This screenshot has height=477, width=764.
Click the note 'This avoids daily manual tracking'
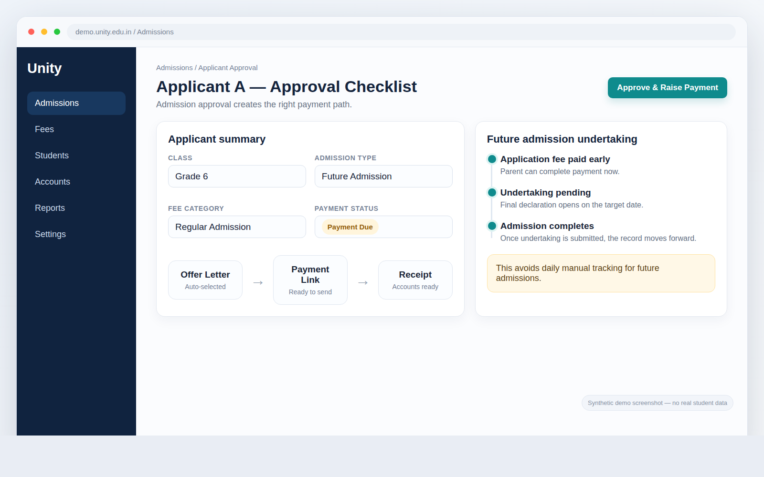tap(601, 273)
